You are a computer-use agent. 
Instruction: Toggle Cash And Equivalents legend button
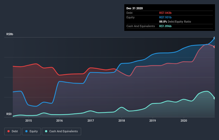[61, 131]
